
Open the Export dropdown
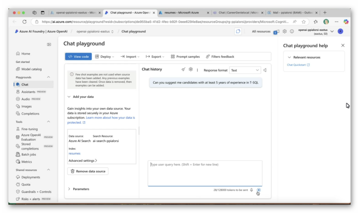pos(155,56)
